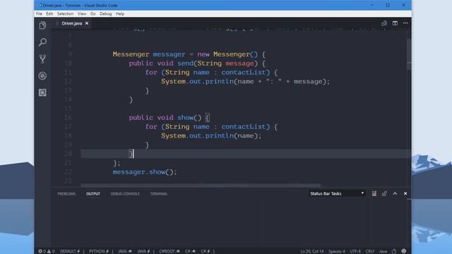This screenshot has width=452, height=254.
Task: Click the Ln 20, Col 14 cursor position indicator
Action: 312,251
